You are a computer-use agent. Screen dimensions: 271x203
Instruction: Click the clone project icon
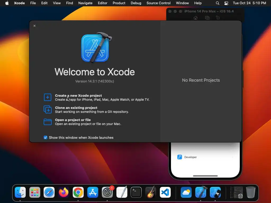pyautogui.click(x=48, y=109)
